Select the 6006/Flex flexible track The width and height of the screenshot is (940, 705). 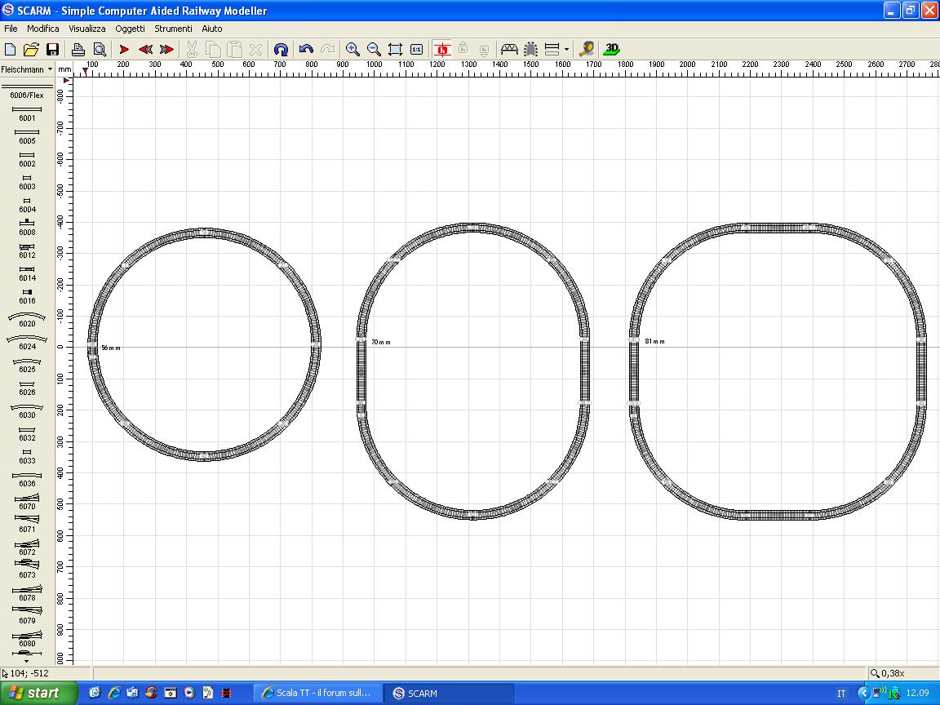coord(27,91)
